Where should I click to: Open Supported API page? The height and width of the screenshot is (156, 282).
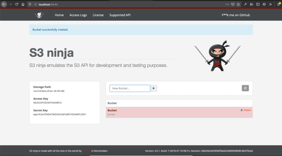tap(120, 15)
